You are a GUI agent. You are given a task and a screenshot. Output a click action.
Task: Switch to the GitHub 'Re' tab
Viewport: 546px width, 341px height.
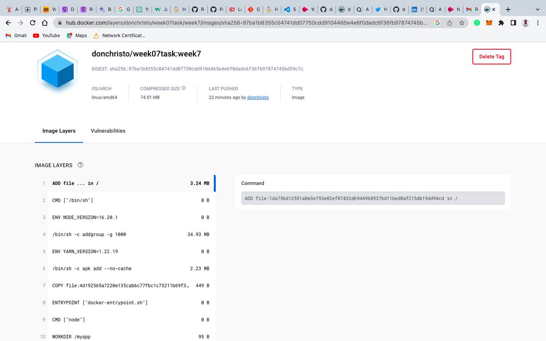coord(198,9)
